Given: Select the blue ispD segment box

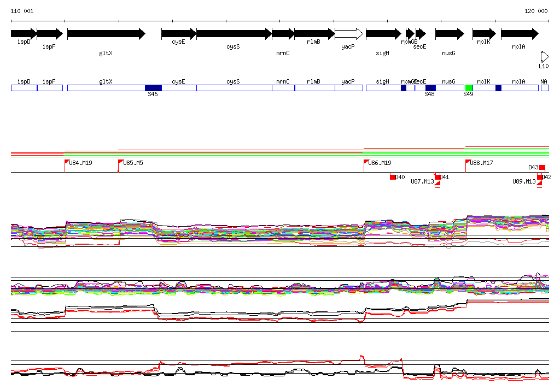Looking at the screenshot, I should click(24, 88).
